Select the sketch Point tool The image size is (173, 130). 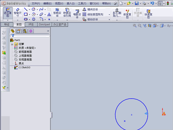[49, 19]
